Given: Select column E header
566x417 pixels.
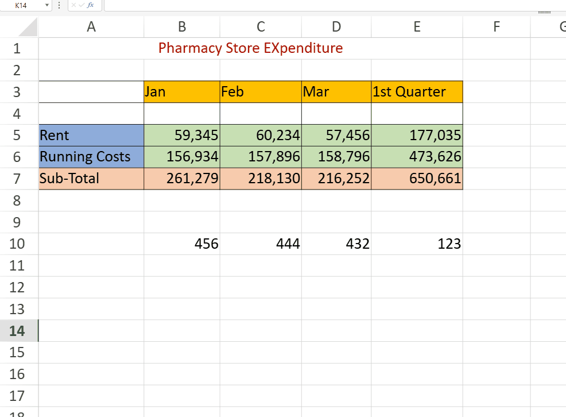Looking at the screenshot, I should point(417,27).
